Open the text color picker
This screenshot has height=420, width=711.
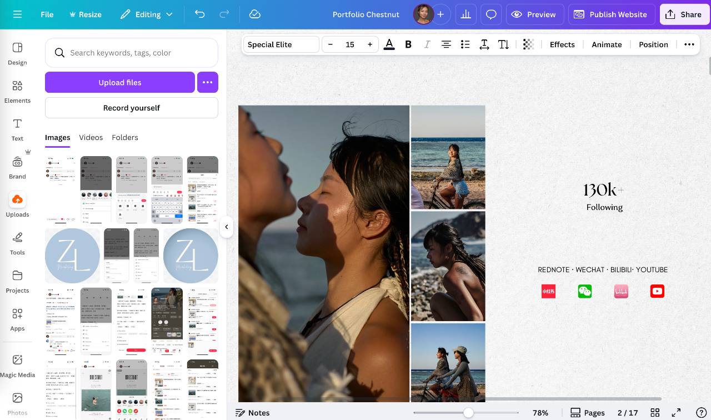coord(389,44)
